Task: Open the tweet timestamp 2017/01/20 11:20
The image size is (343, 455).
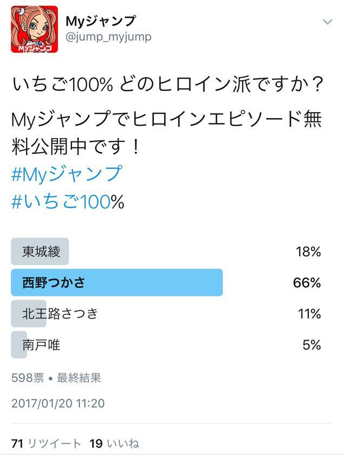Action: 58,404
